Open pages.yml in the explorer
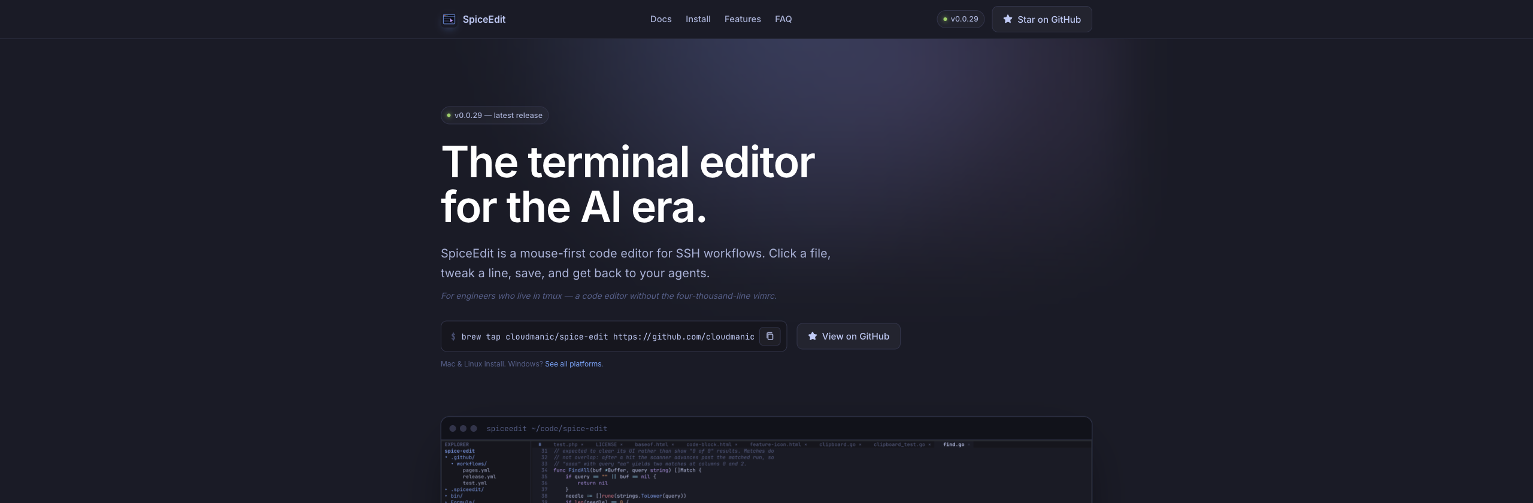The height and width of the screenshot is (503, 1533). coord(476,470)
